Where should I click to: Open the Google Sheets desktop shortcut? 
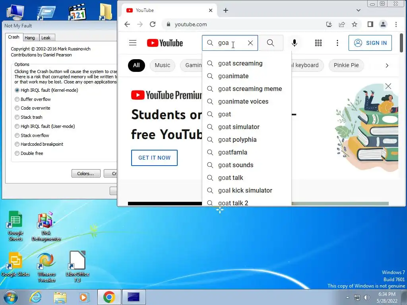[16, 226]
